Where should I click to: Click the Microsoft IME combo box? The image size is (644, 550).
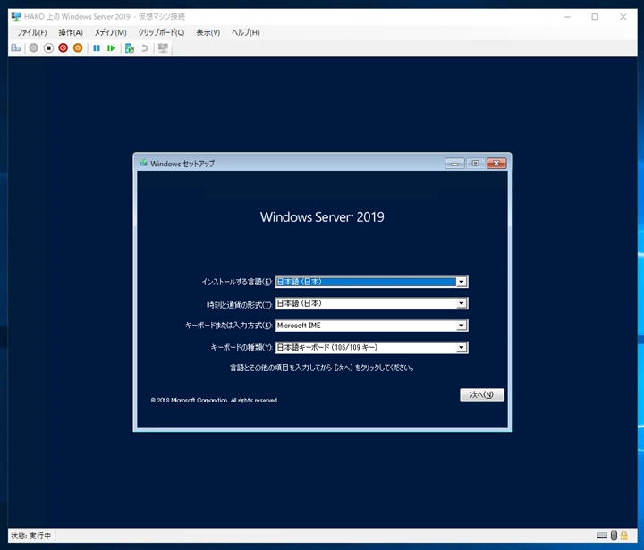click(x=371, y=326)
